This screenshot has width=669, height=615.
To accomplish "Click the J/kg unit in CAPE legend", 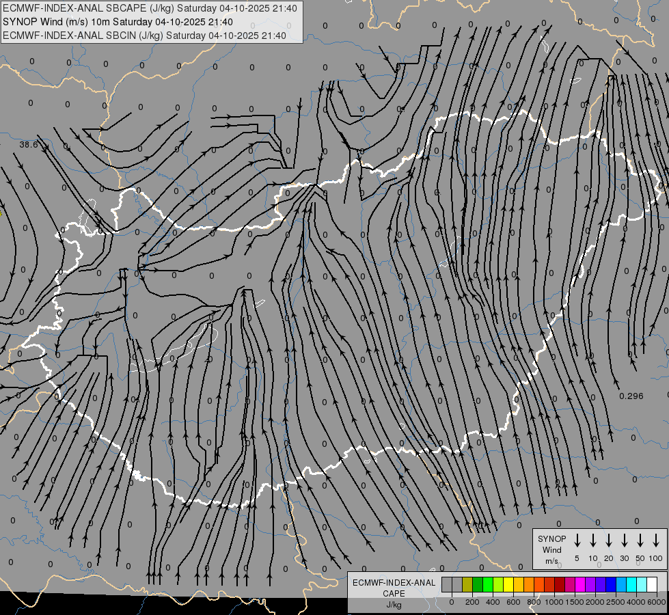I will coord(394,605).
